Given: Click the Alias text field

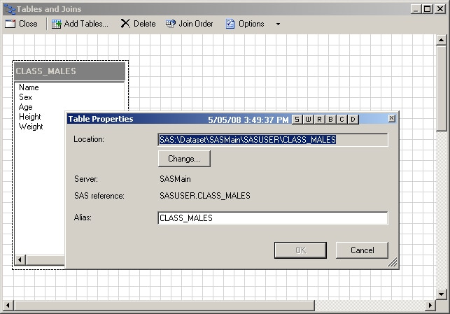Looking at the screenshot, I should (x=273, y=218).
